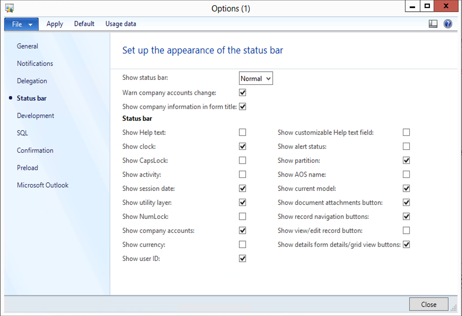Screen dimensions: 462x316
Task: Click the view layout icon beside Help
Action: (x=433, y=24)
